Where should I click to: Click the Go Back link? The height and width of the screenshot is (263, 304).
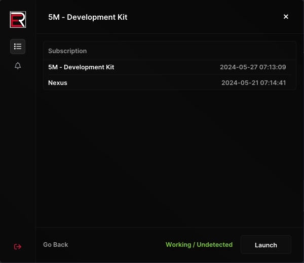coord(55,245)
